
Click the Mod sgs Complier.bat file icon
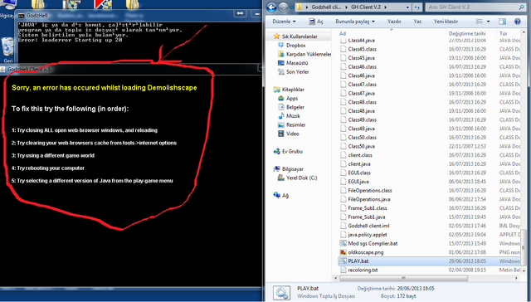(343, 243)
